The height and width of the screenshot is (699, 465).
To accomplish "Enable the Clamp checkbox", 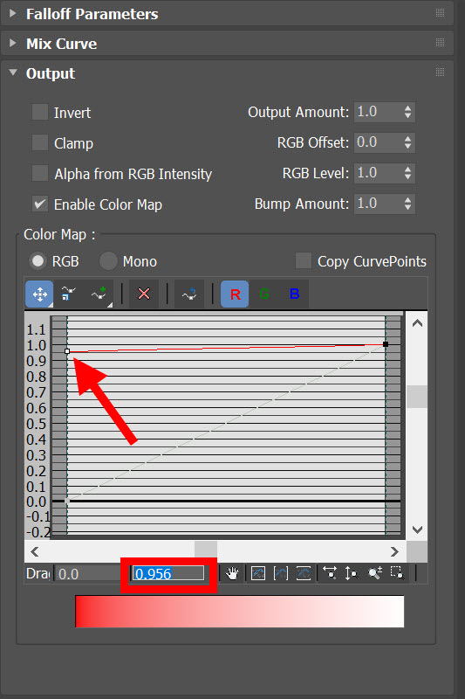I will [x=40, y=142].
